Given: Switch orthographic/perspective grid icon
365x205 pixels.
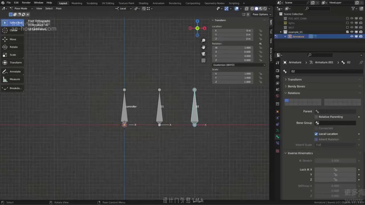Looking at the screenshot, I should (203, 60).
